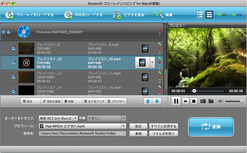The width and height of the screenshot is (247, 153).
Task: Click the プロパティ button
Action: [x=116, y=101]
